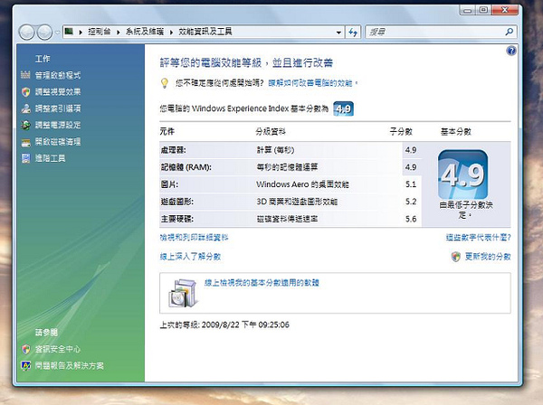Click the icon beside 進階工具
The width and height of the screenshot is (543, 405).
26,158
